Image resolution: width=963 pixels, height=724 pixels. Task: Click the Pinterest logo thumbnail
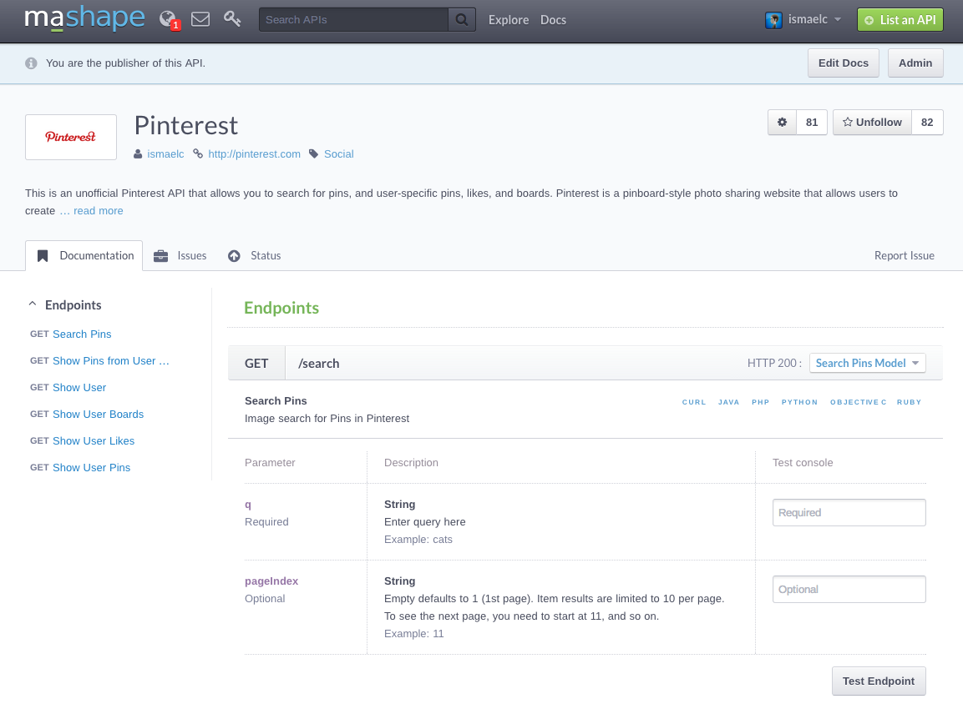pos(71,137)
